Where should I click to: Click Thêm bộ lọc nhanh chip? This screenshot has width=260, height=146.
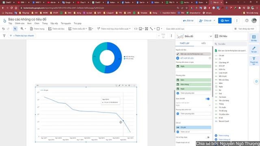22,36
